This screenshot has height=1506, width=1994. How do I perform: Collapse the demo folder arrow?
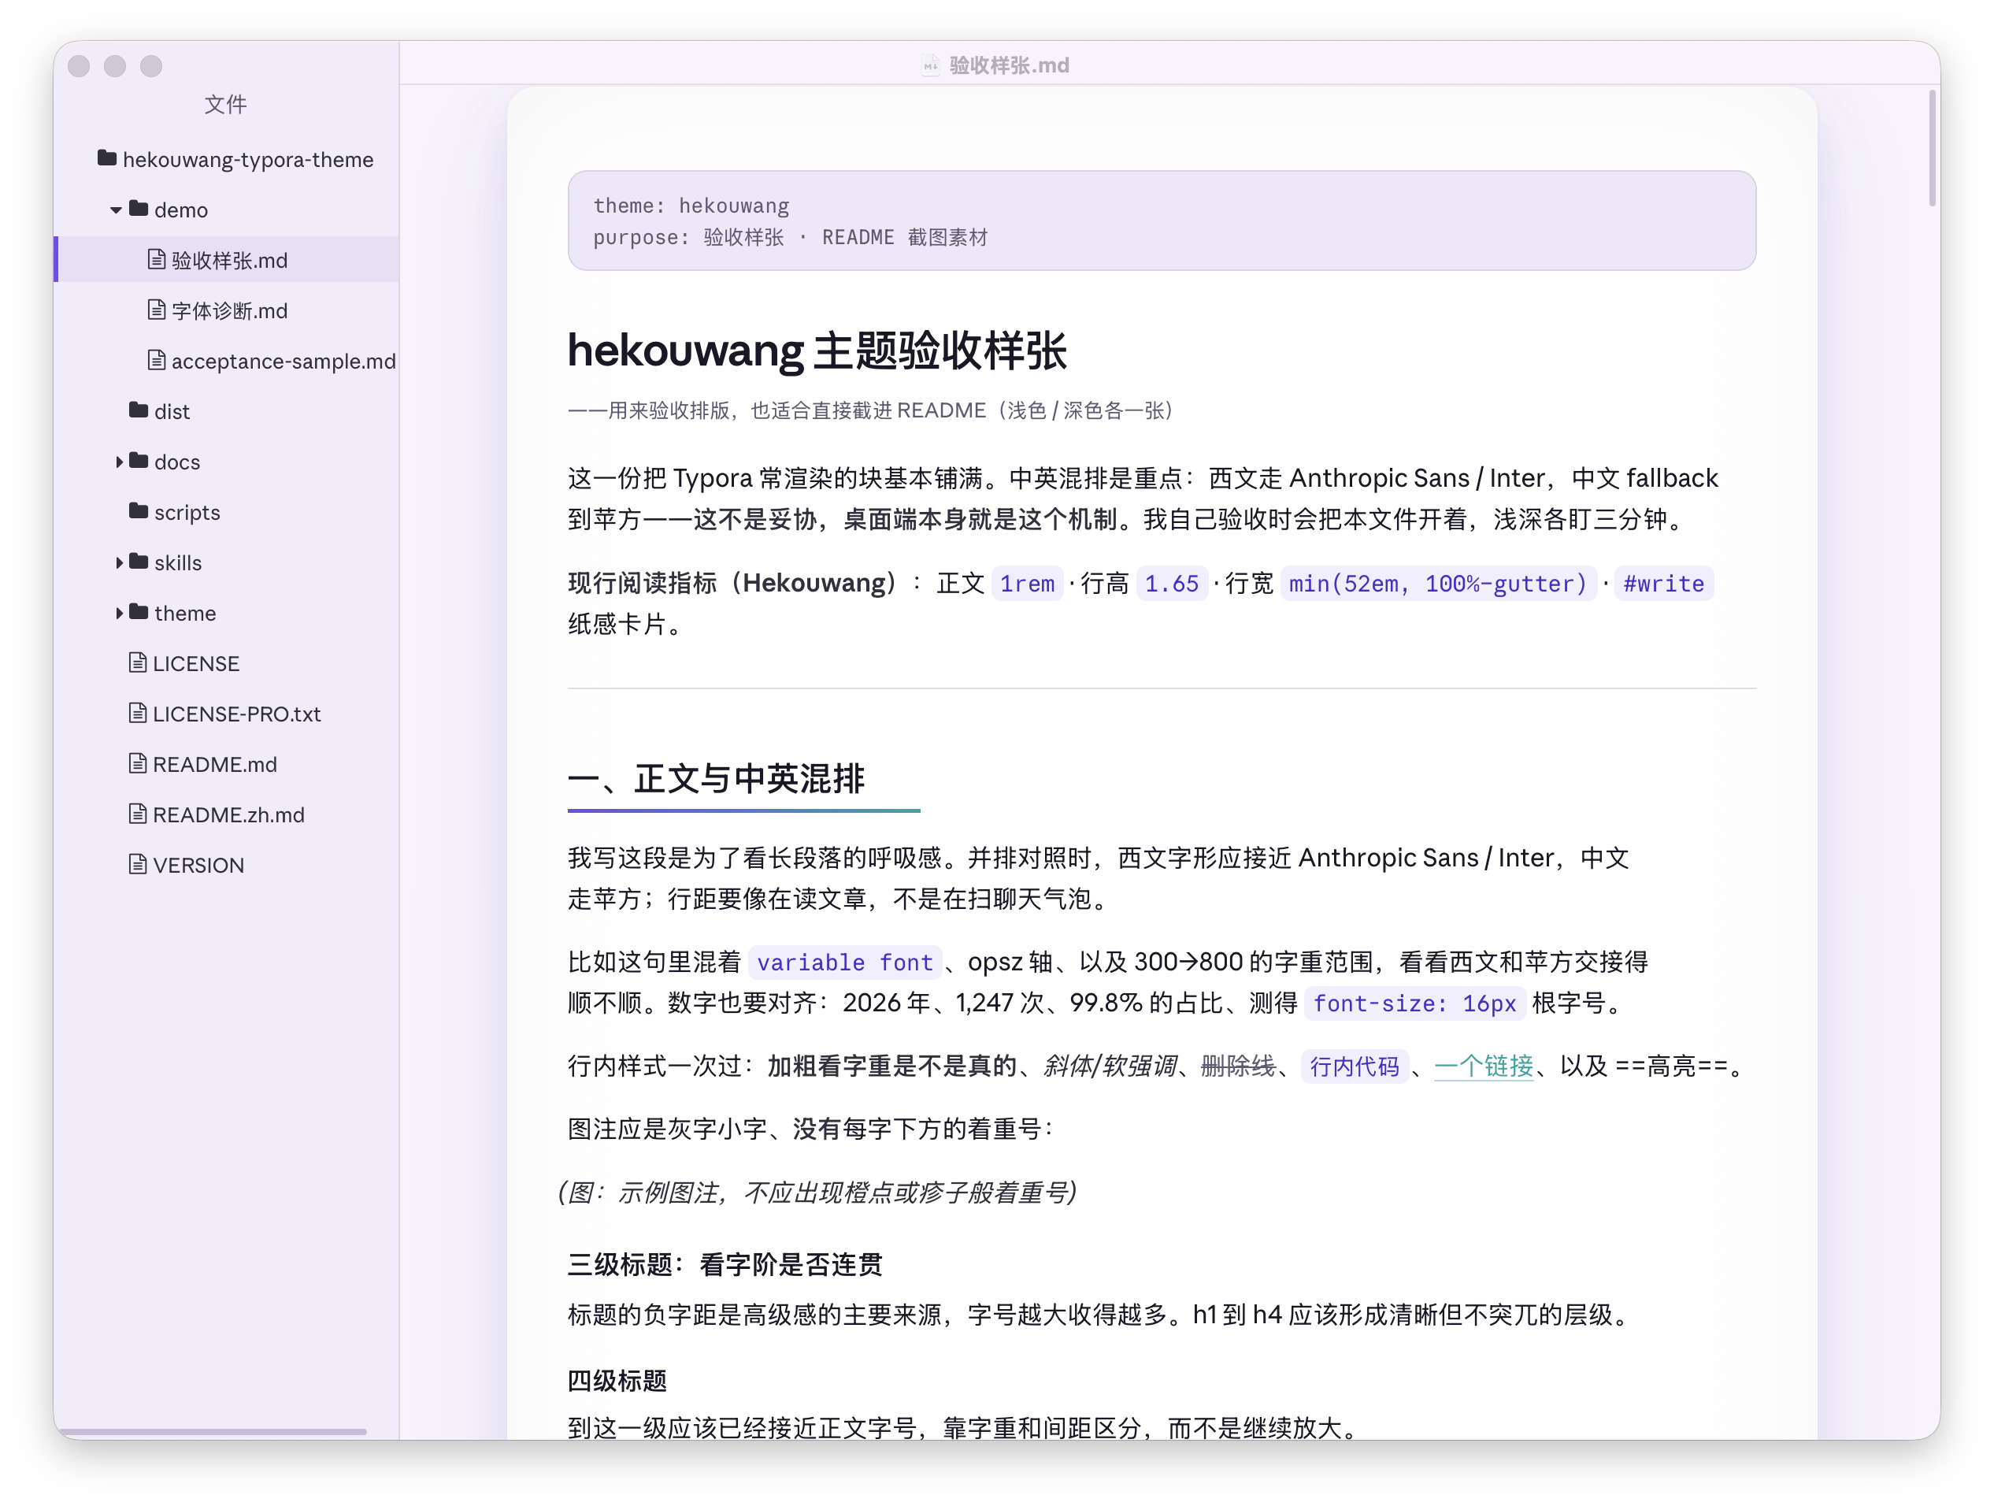117,210
